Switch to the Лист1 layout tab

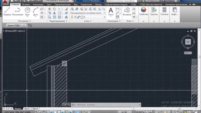27,109
